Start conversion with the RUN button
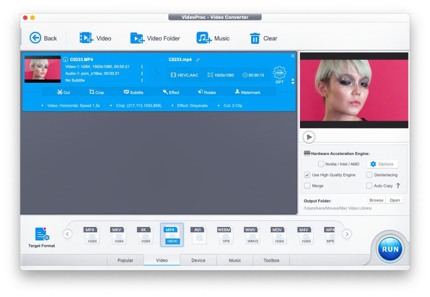Viewport: 430px width, 297px height. [x=390, y=249]
